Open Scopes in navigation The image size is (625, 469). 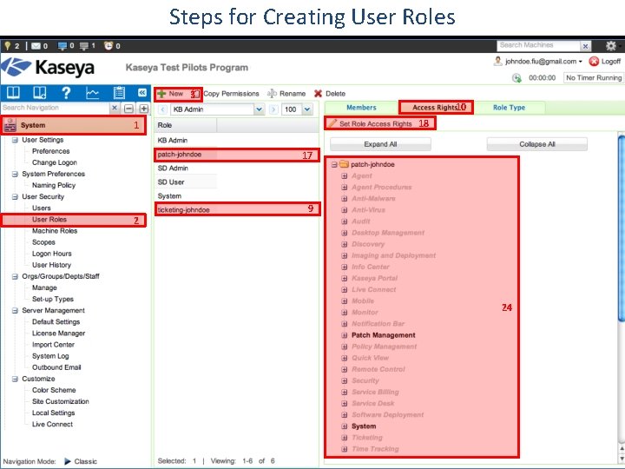click(x=43, y=242)
